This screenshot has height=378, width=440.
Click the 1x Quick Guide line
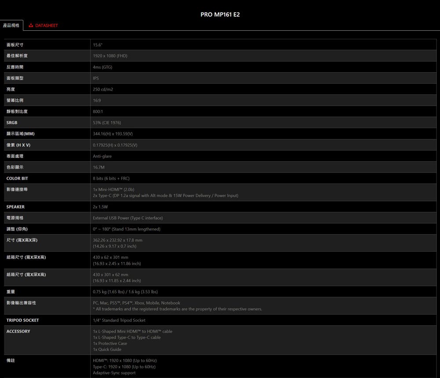[x=107, y=349]
